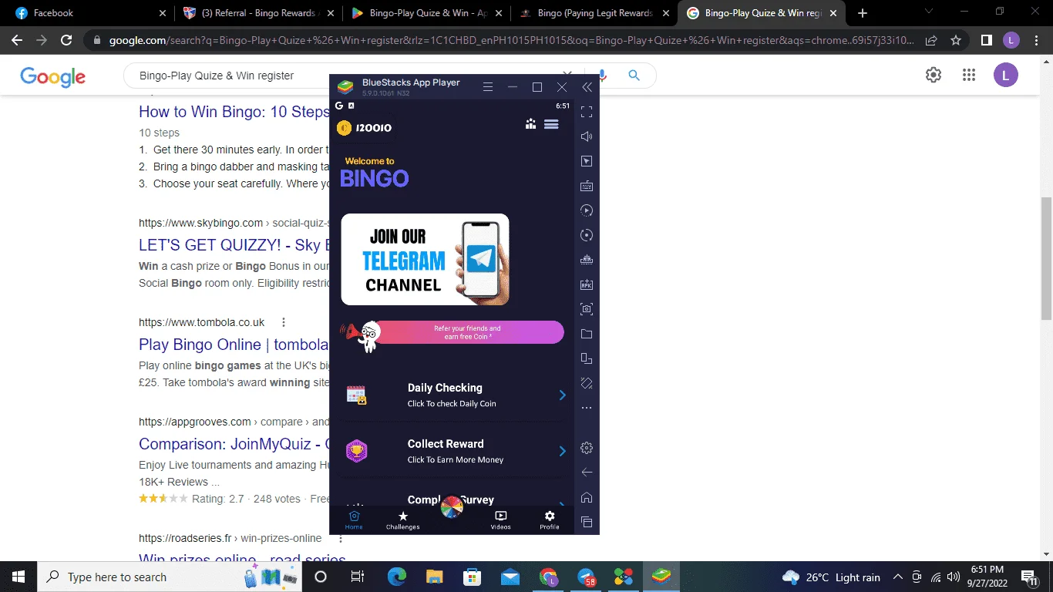Show hidden system tray icons
This screenshot has width=1053, height=592.
click(x=897, y=577)
